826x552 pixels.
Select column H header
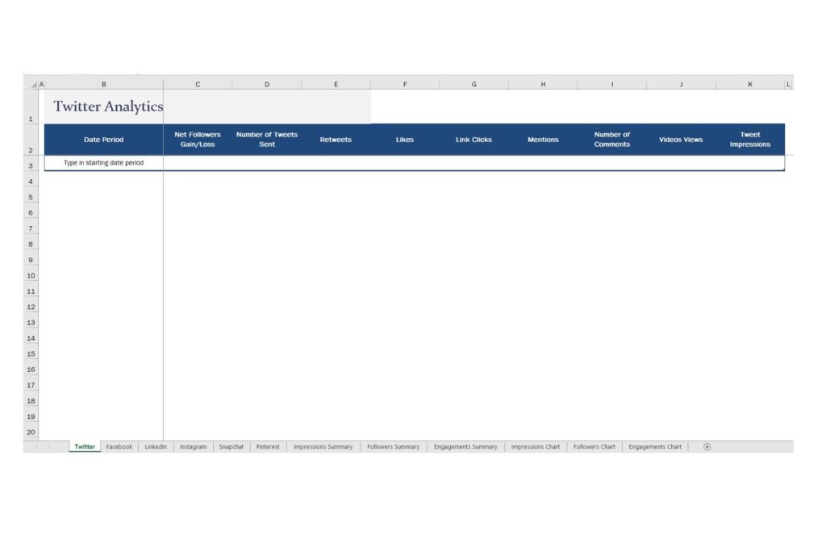(543, 85)
